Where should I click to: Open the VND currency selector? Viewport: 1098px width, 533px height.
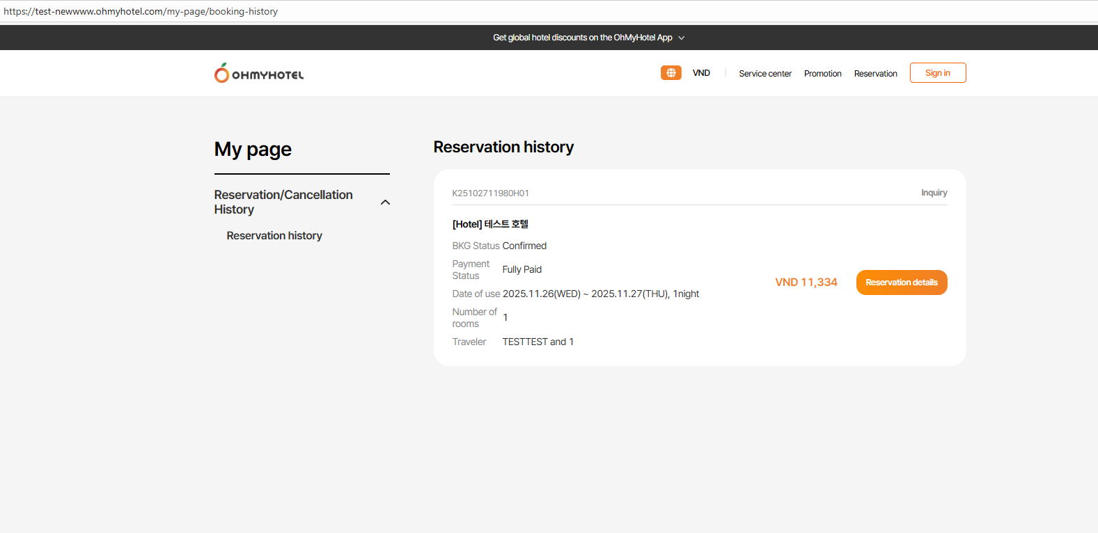[x=701, y=73]
